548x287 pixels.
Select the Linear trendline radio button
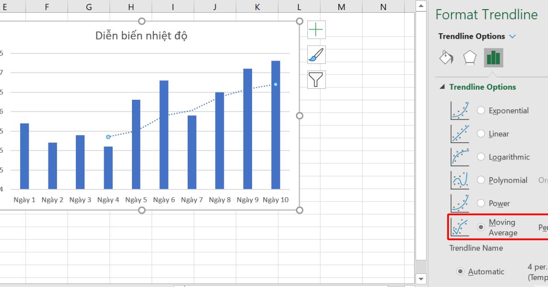[481, 133]
